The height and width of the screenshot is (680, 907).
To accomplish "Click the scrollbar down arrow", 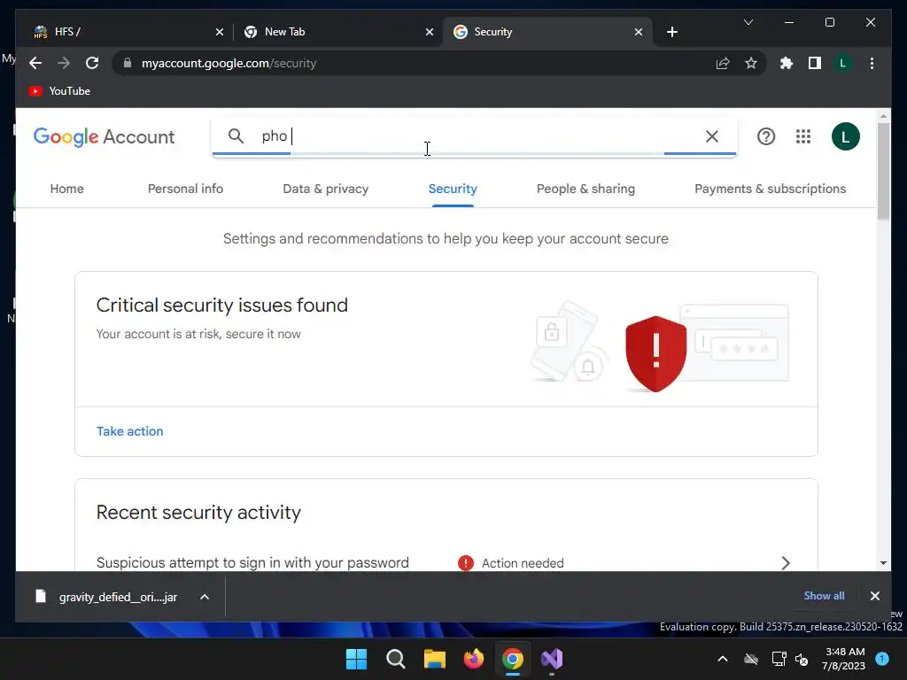I will point(883,562).
